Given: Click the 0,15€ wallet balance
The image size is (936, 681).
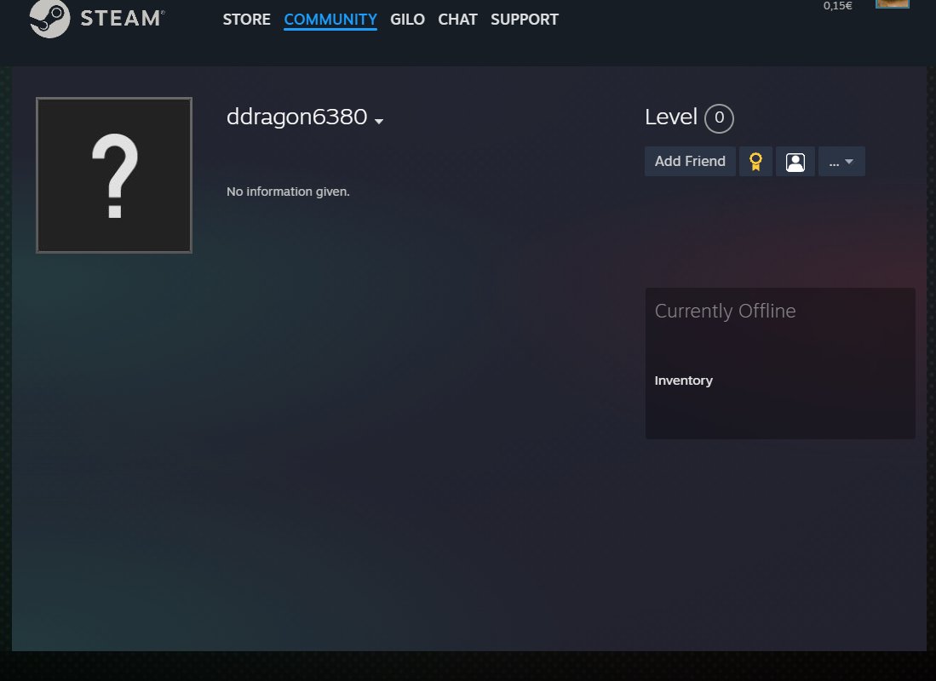Looking at the screenshot, I should (837, 5).
